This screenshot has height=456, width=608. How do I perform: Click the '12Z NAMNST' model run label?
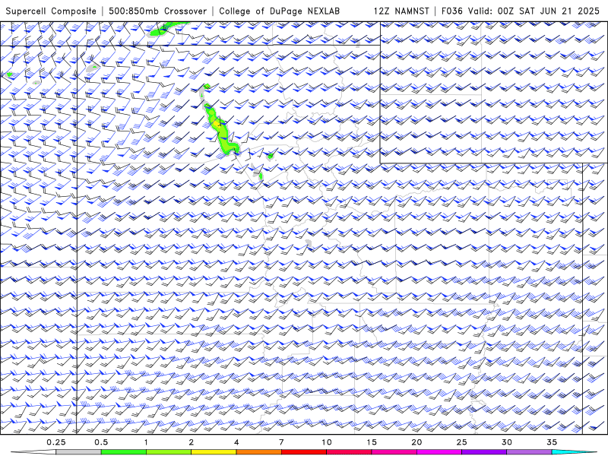click(x=401, y=11)
